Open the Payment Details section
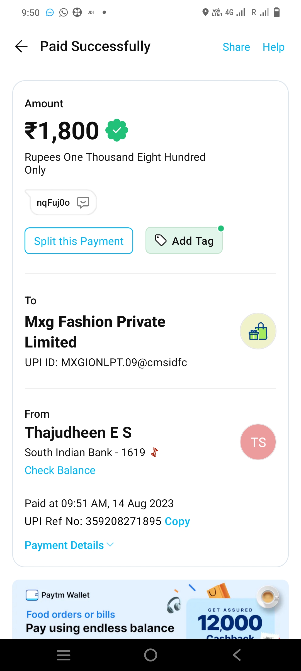Screen dimensions: 301x671 coord(64,545)
